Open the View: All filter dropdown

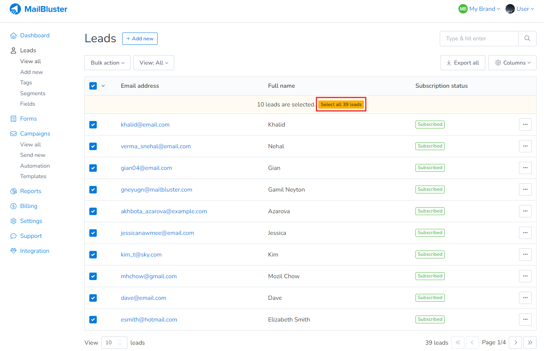(154, 63)
